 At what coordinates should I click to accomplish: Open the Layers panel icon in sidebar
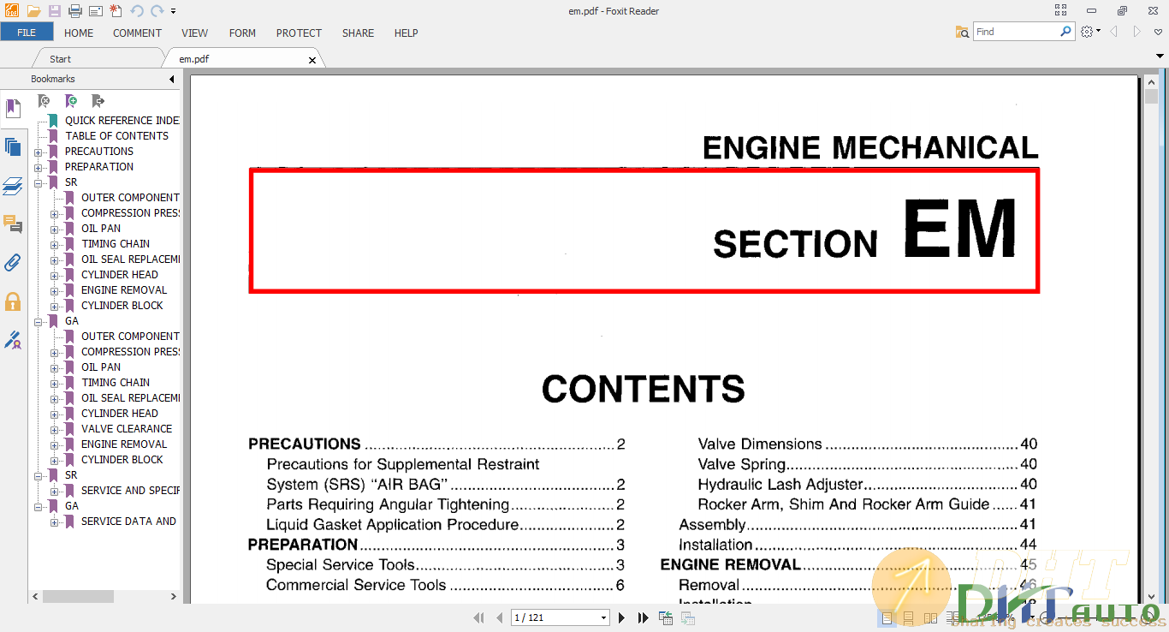pos(13,186)
